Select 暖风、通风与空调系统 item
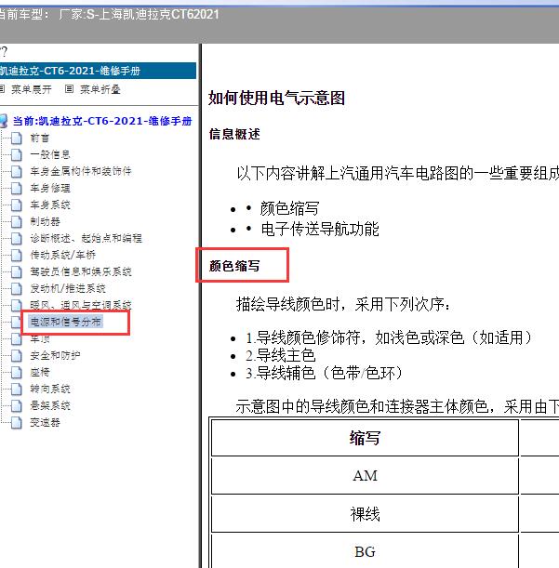 coord(81,305)
